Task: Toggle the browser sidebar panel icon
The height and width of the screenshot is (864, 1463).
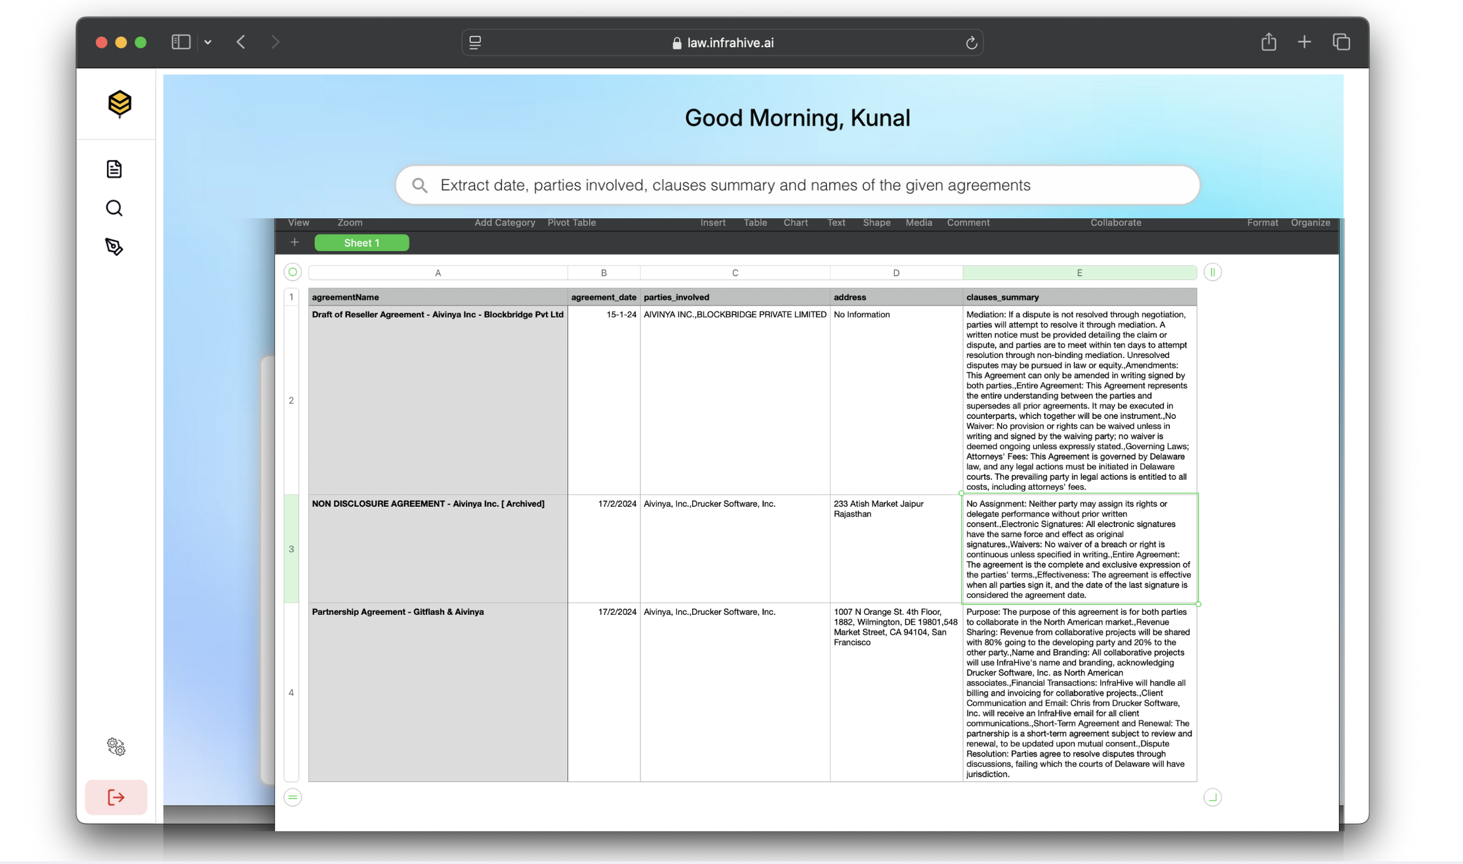Action: point(181,42)
